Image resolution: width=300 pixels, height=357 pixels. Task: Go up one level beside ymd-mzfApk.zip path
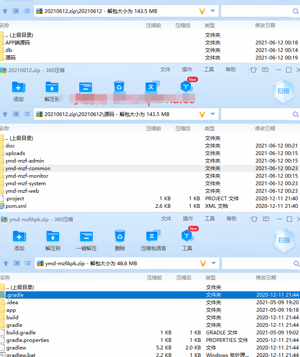click(6, 263)
